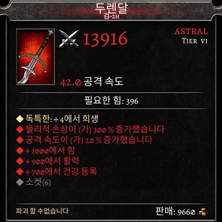Viewport: 222px width, 222px height.
Task: Click the red diamond beside 공격 속도 20%
Action: coord(20,140)
